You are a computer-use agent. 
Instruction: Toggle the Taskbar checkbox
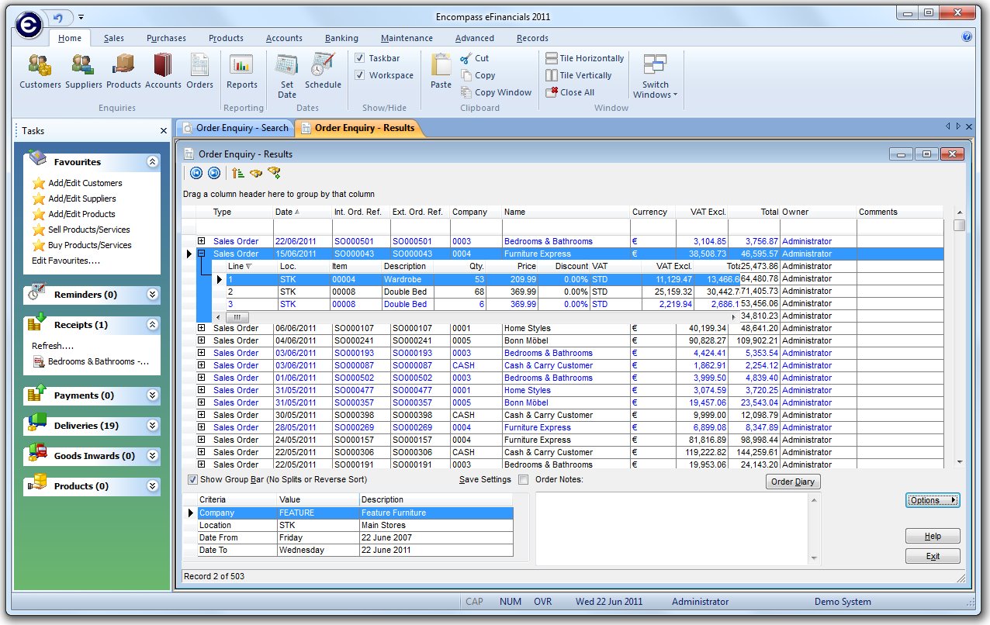point(360,58)
